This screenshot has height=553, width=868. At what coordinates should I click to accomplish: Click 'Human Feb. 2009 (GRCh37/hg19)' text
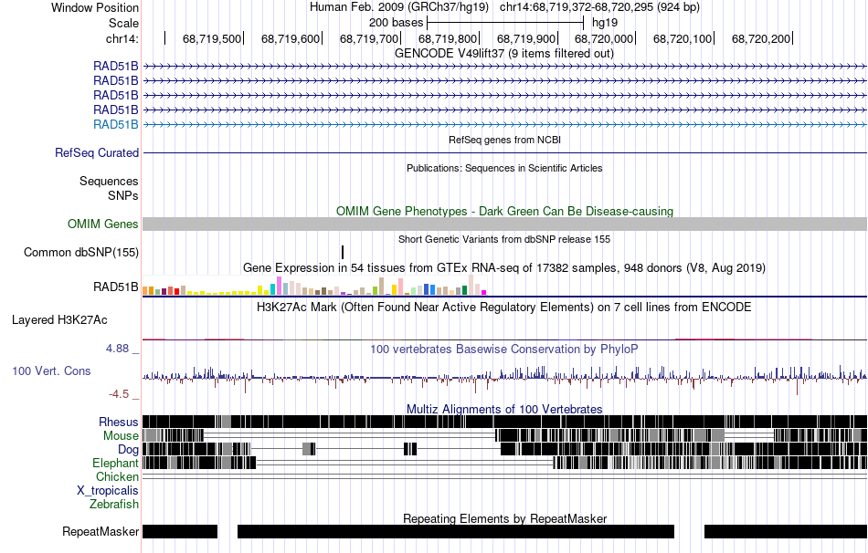[x=399, y=7]
